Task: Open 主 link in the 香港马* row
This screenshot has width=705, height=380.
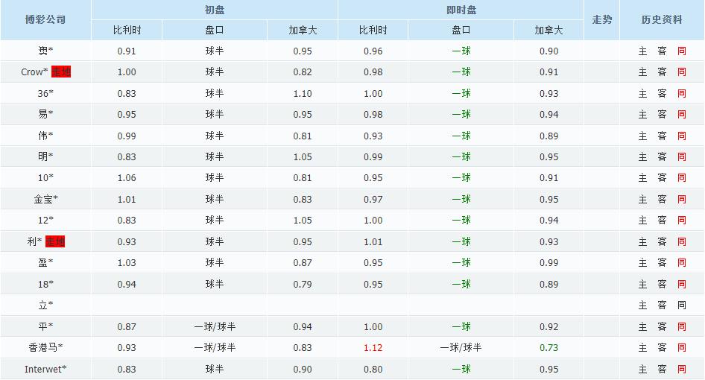Action: click(643, 348)
